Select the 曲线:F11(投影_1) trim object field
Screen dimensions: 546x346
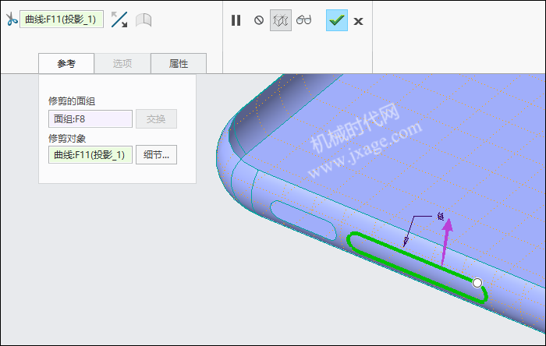(x=90, y=155)
